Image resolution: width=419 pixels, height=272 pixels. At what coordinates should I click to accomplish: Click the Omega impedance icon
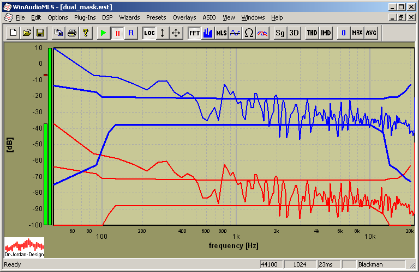tap(249, 33)
